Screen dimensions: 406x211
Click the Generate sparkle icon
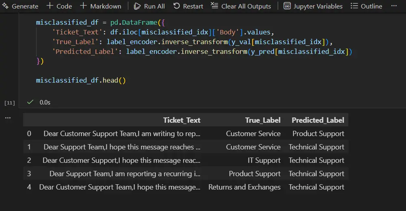[x=5, y=6]
